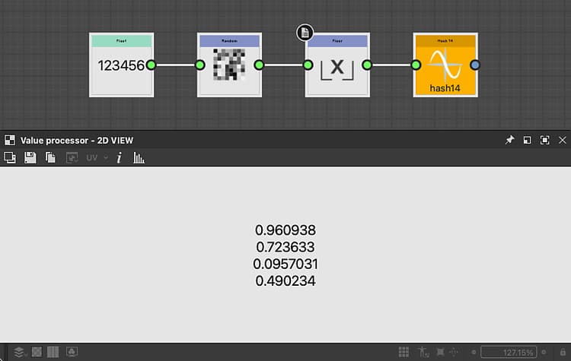This screenshot has width=571, height=361.
Task: Open the layers icon menu in the bottom bar
Action: click(19, 352)
